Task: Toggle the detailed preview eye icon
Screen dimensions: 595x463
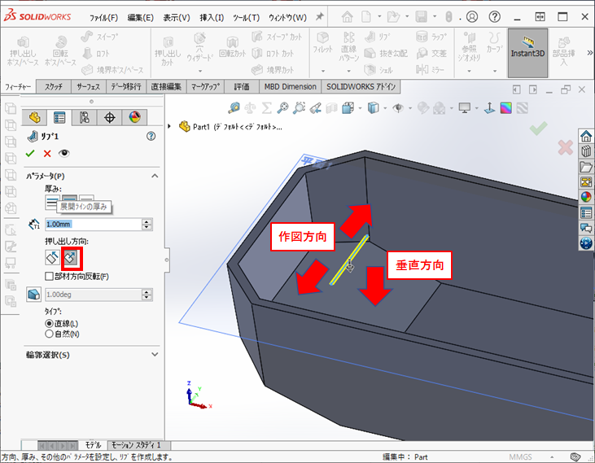Action: pyautogui.click(x=64, y=153)
